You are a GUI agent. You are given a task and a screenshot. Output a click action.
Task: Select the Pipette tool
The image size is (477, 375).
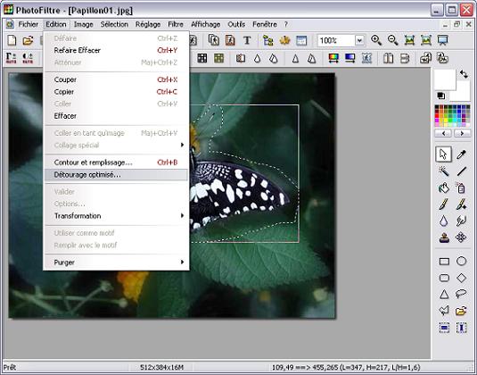(x=461, y=154)
